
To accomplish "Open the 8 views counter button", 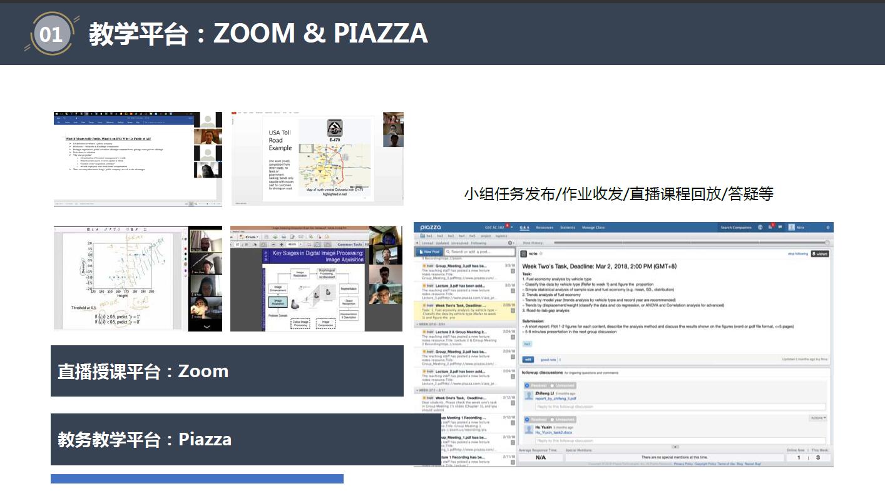I will (x=820, y=254).
